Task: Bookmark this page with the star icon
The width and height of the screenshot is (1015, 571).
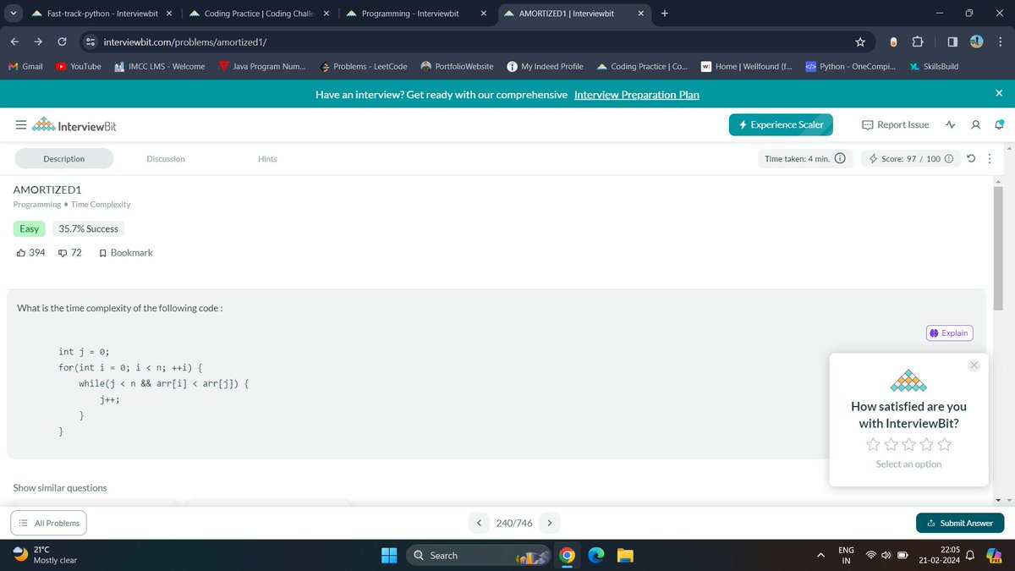Action: (860, 41)
